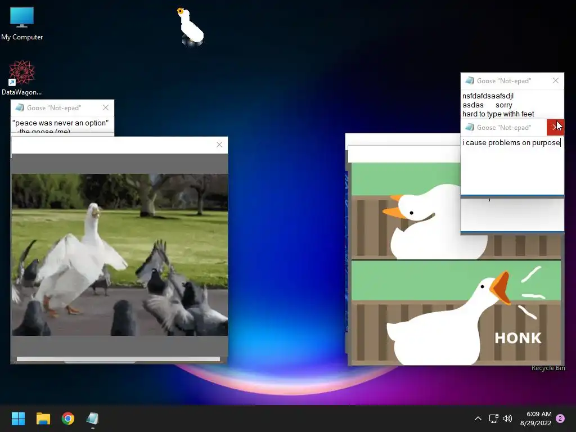Close the "i cause problems on purpose" notepad
576x432 pixels.
coord(555,128)
